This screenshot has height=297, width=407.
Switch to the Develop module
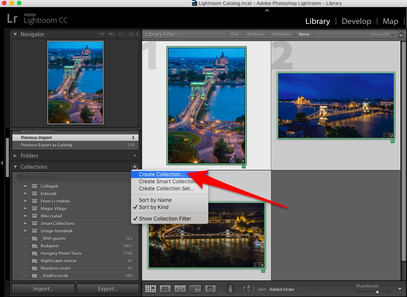356,21
